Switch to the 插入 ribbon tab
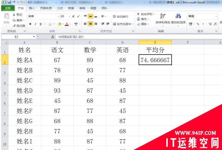The width and height of the screenshot is (222, 150). tap(32, 8)
